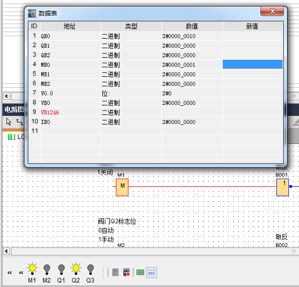Toggle the Q2 output lamp
This screenshot has height=287, width=299.
[76, 269]
